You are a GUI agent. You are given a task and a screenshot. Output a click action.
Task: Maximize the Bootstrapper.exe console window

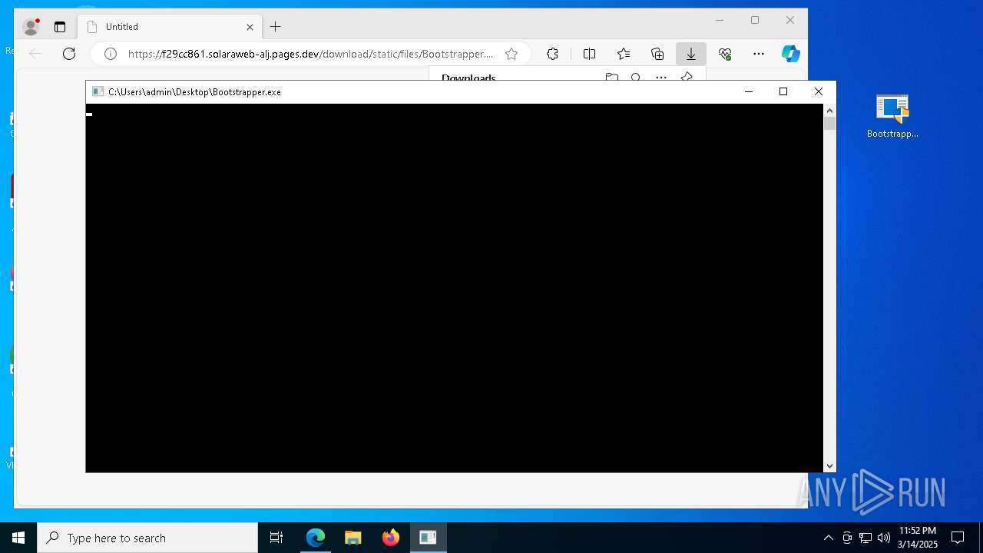coord(783,91)
